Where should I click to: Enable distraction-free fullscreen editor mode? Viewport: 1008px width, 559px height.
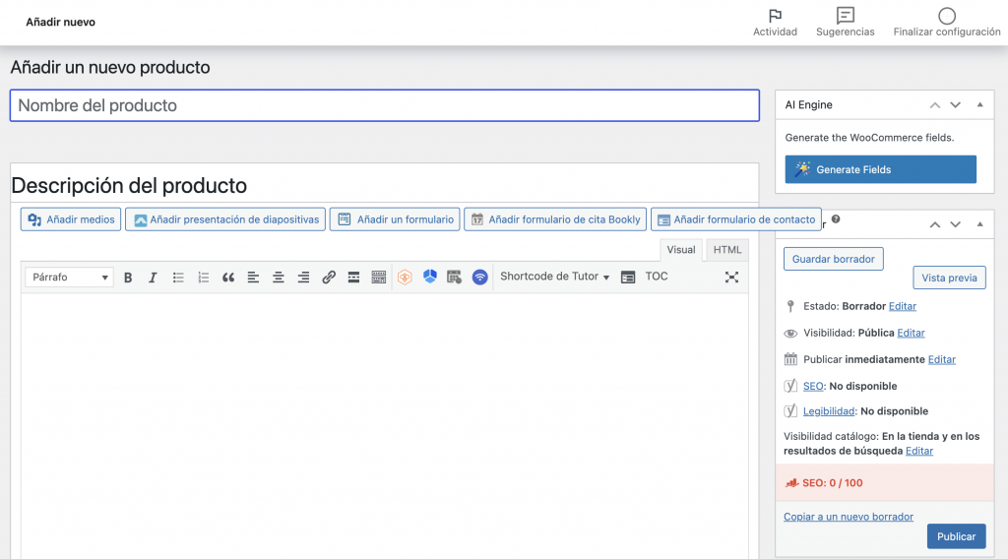(x=731, y=278)
